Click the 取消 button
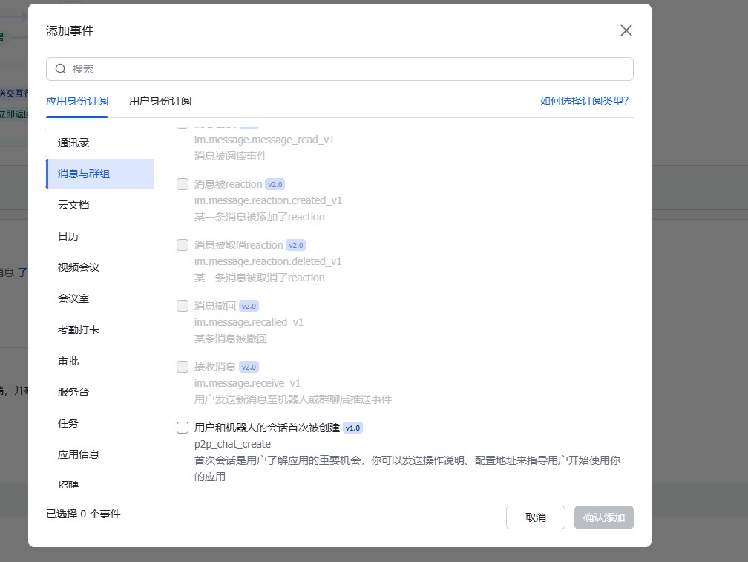Screen dimensions: 748x562 (x=535, y=517)
